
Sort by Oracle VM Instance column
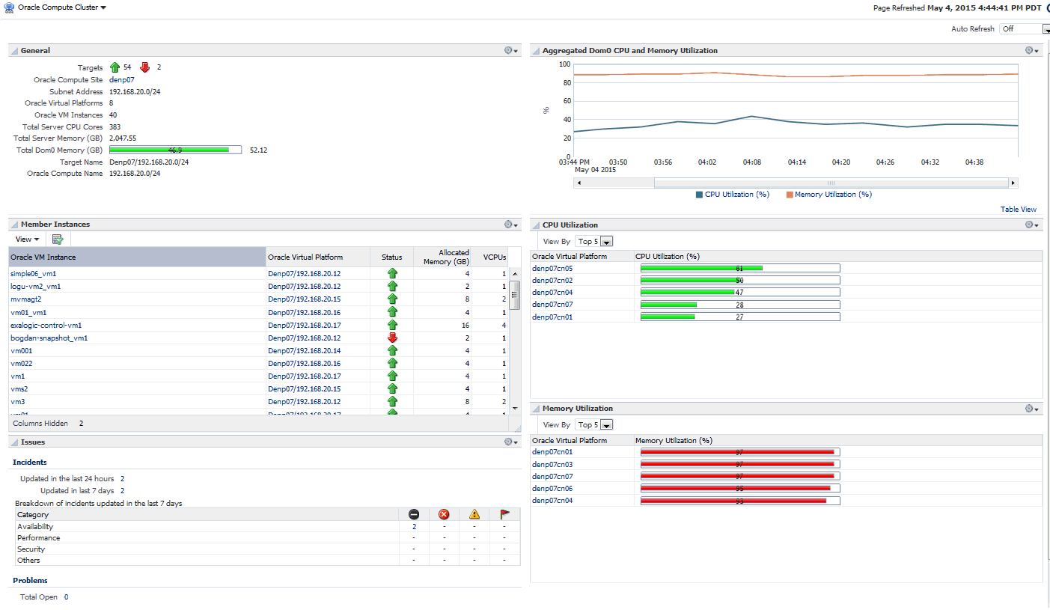click(137, 257)
